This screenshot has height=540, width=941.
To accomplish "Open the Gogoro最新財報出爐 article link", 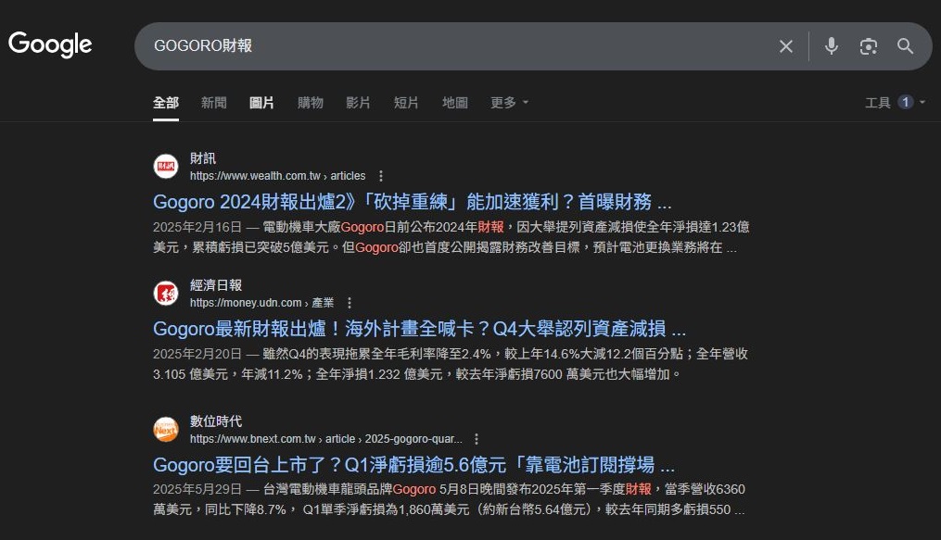I will [x=419, y=329].
